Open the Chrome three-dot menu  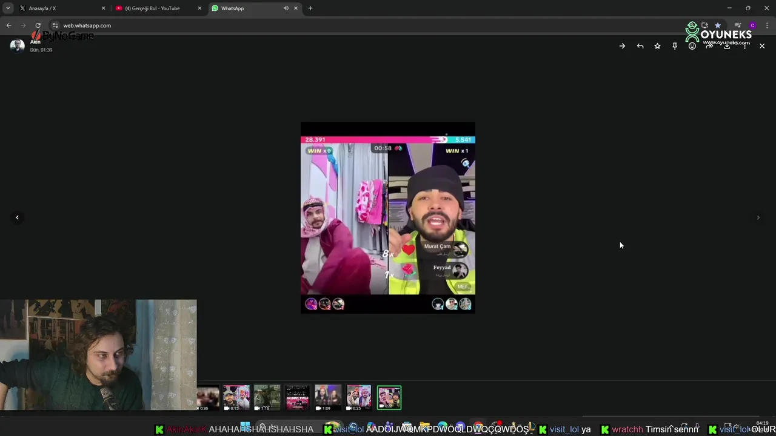tap(767, 25)
